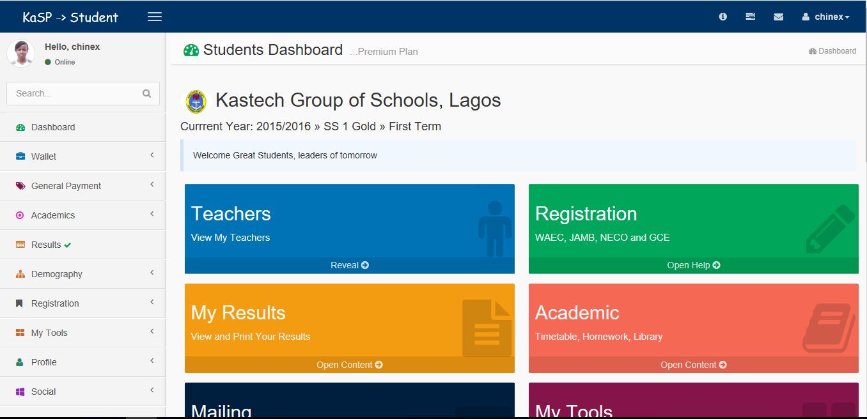Viewport: 867px width, 419px height.
Task: Click the Wallet briefcase icon
Action: [19, 156]
